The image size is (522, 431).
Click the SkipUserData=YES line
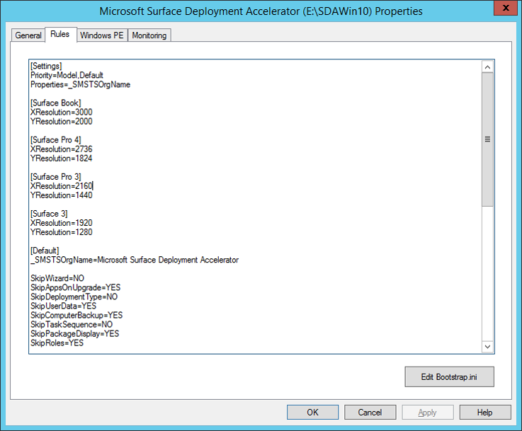63,306
